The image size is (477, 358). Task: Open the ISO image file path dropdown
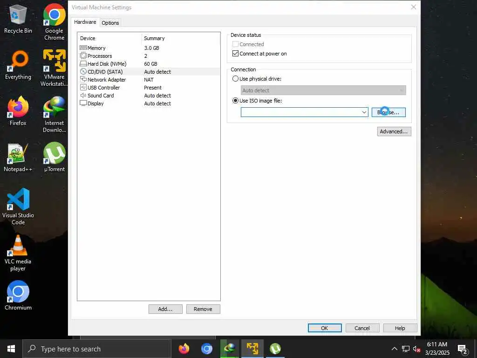[364, 112]
